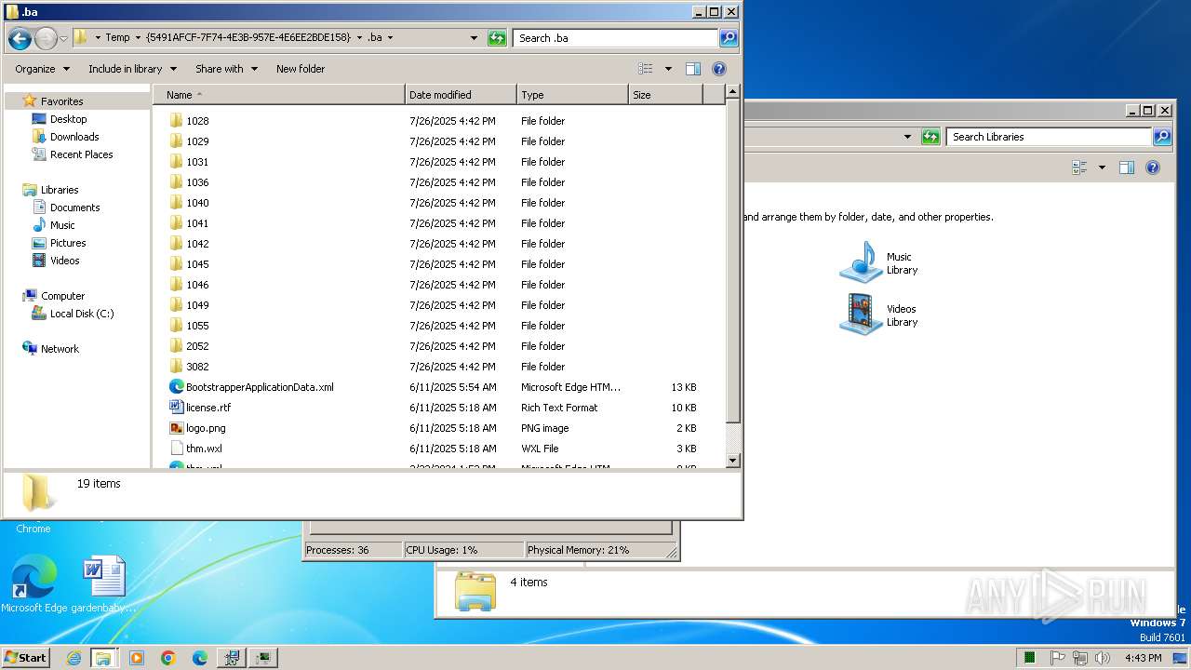1191x670 pixels.
Task: Open Edge from the taskbar
Action: click(200, 658)
